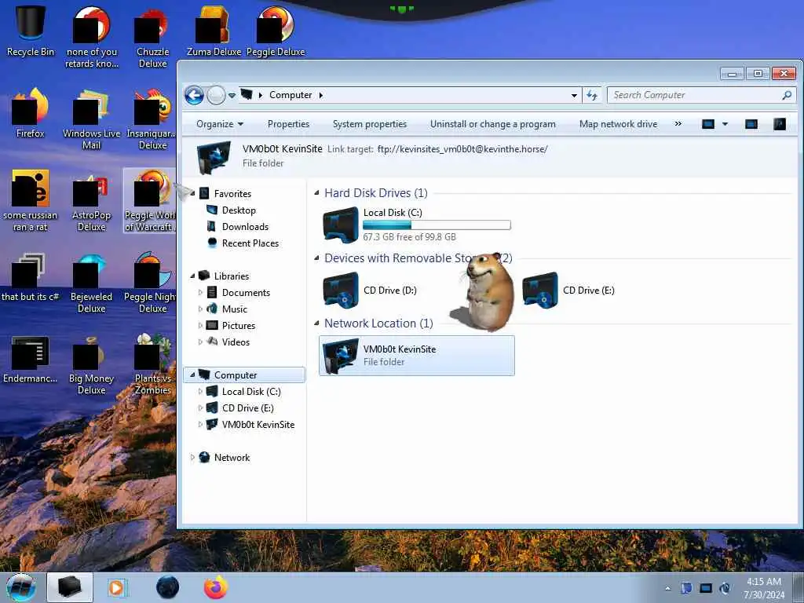Open the Endermanc... desktop shortcut
Image resolution: width=804 pixels, height=603 pixels.
pyautogui.click(x=31, y=359)
